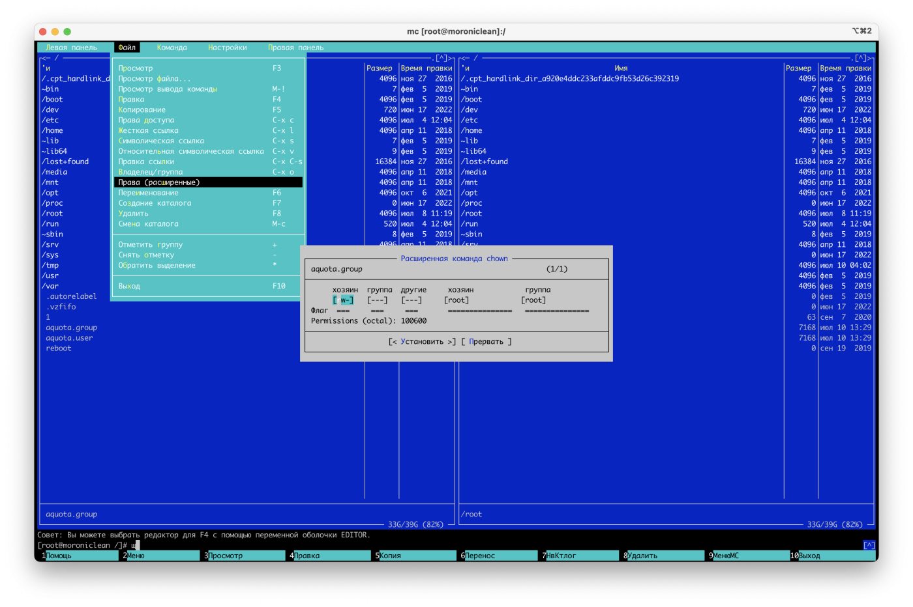Open the хозяин [root] owner selector
Image resolution: width=913 pixels, height=607 pixels.
coord(456,300)
